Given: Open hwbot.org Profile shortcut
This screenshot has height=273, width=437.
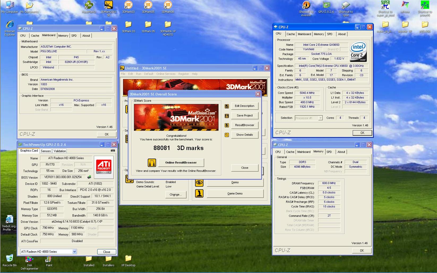Looking at the screenshot, I should [x=9, y=223].
